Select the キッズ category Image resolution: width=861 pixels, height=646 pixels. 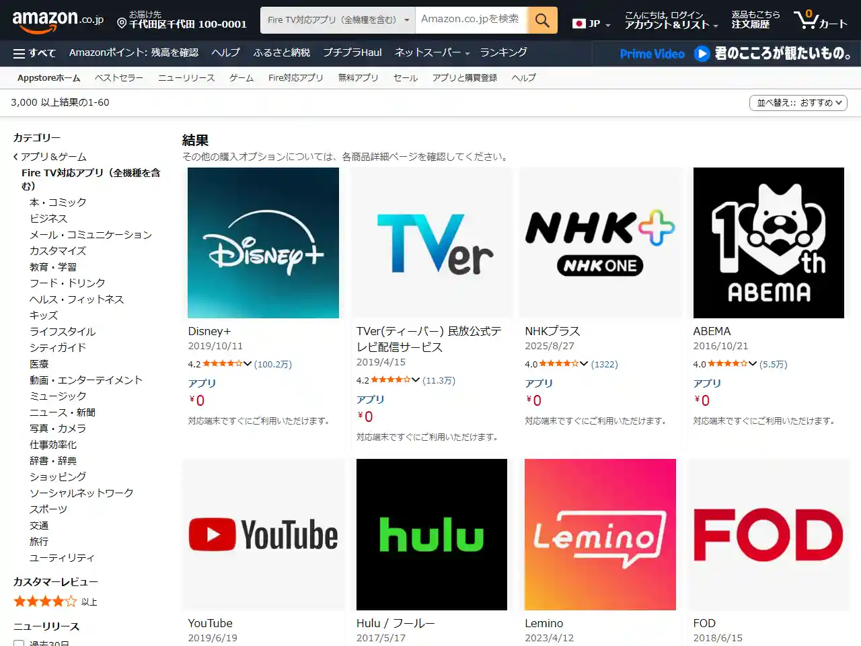[x=44, y=316]
